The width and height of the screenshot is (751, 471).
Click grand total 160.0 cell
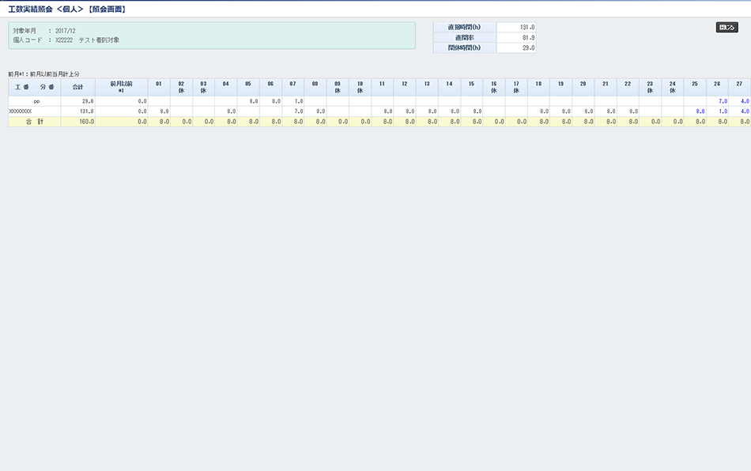(x=77, y=122)
